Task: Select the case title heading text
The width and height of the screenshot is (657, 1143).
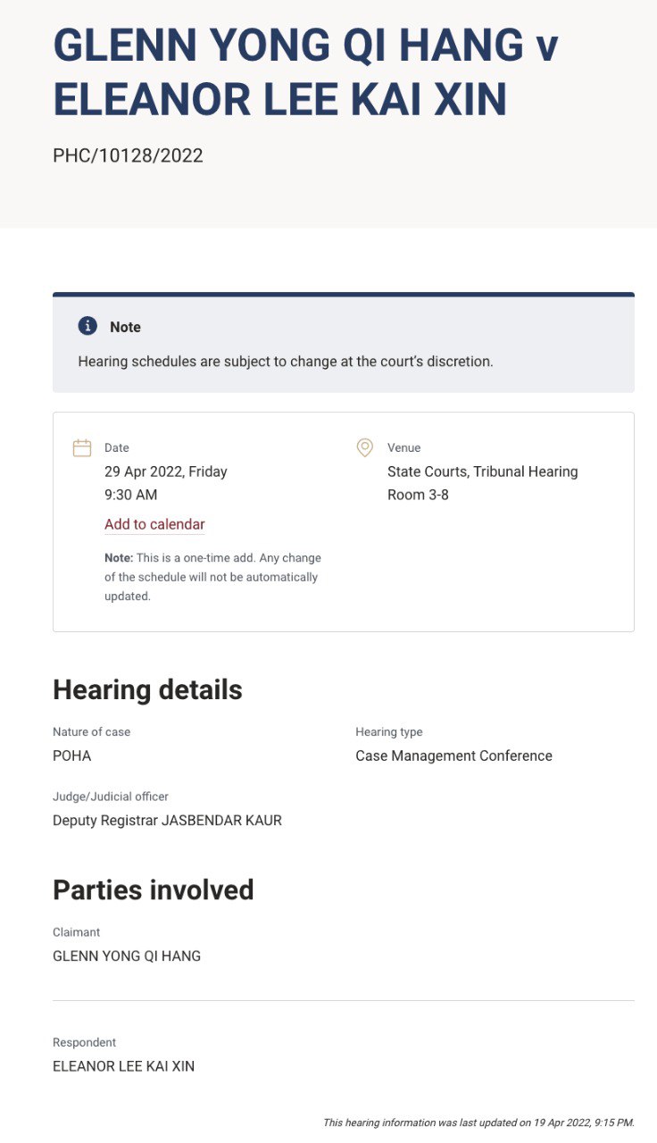Action: [x=306, y=72]
